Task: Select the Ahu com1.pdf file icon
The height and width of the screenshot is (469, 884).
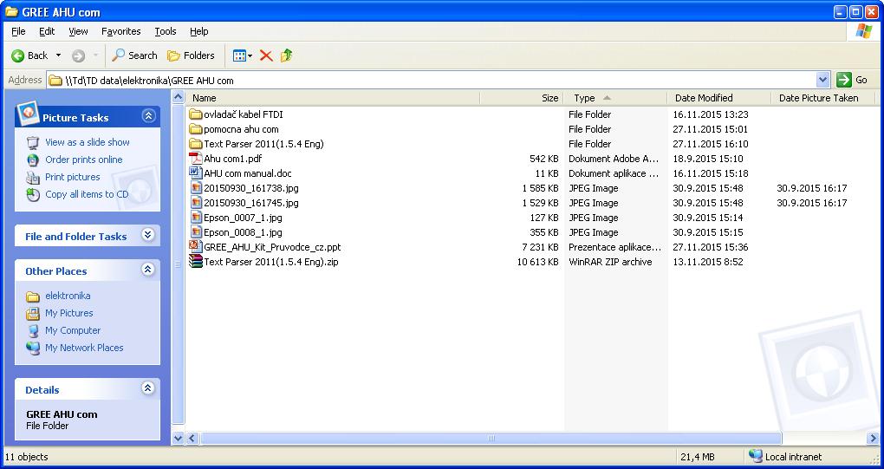Action: [196, 159]
